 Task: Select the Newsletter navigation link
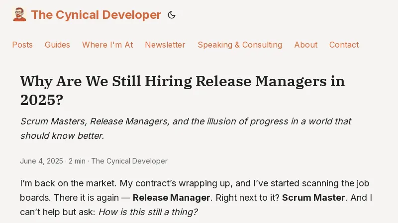(x=165, y=45)
